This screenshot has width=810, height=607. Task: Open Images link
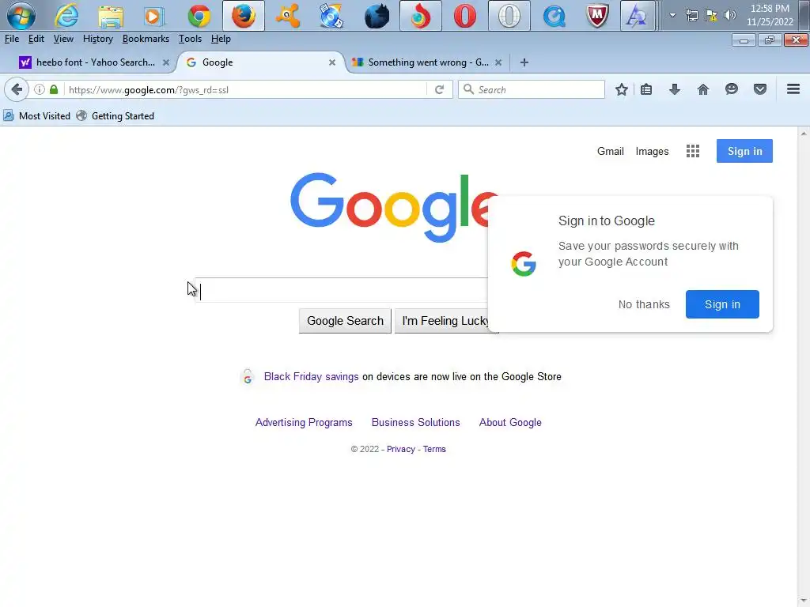[x=652, y=151]
